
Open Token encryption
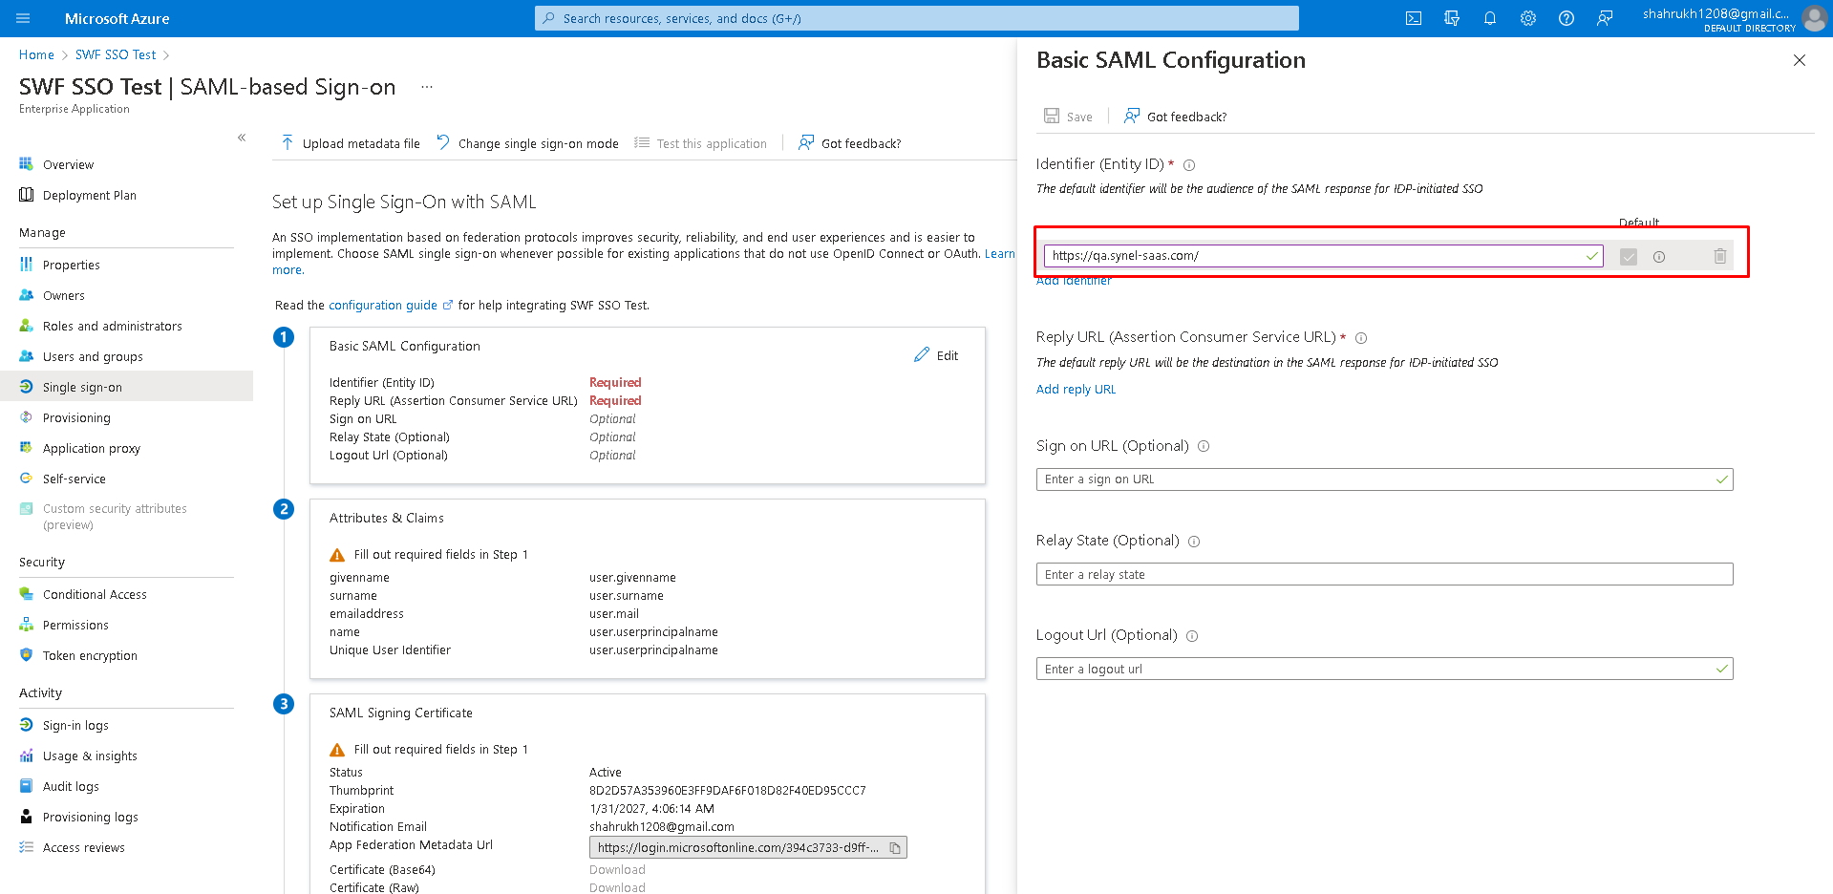tap(90, 656)
